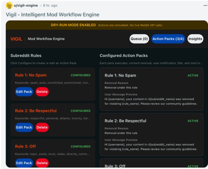The width and height of the screenshot is (208, 169).
Task: Click Edit Pack for Rule 3: Off
Action: point(24,163)
